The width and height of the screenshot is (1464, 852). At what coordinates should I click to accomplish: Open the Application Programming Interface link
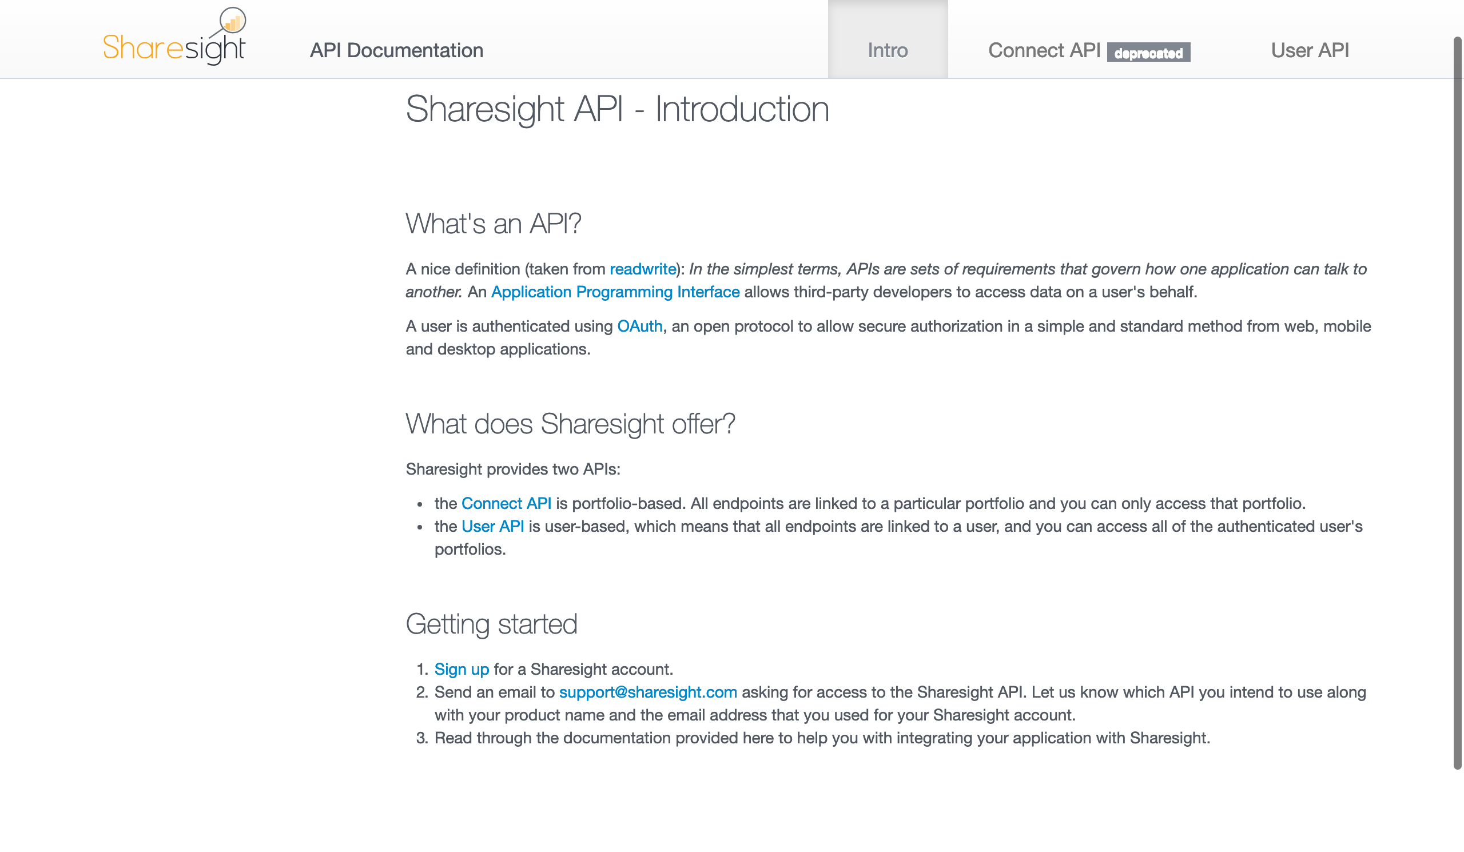tap(615, 292)
